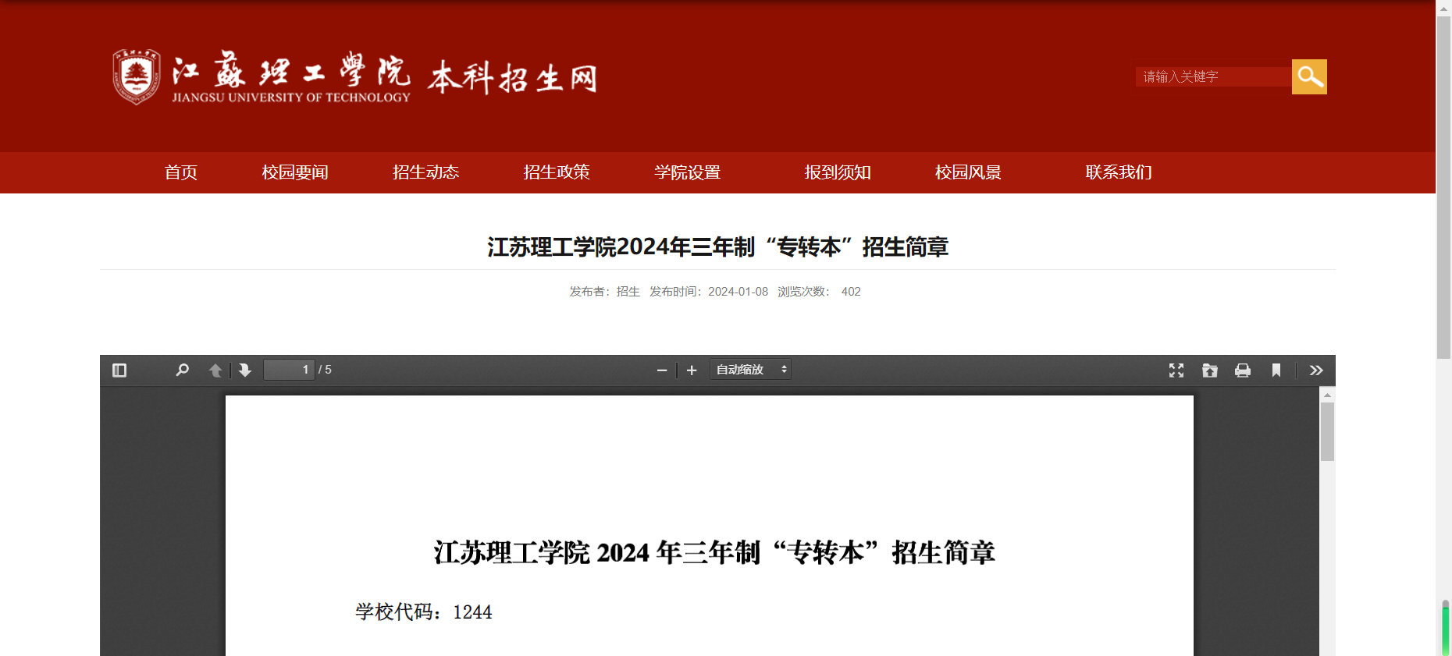Screen dimensions: 1452x656
Task: Click the PDF bookmark current view icon
Action: [x=1276, y=370]
